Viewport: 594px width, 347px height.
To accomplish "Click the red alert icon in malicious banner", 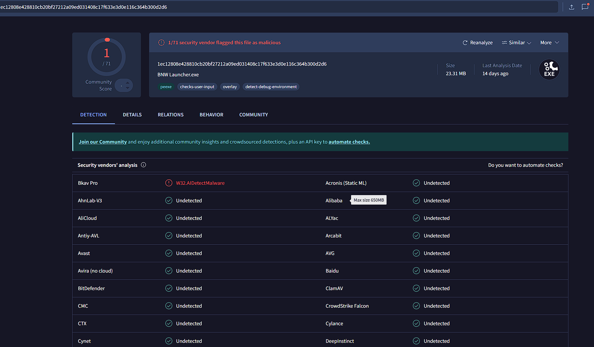I will click(x=162, y=43).
